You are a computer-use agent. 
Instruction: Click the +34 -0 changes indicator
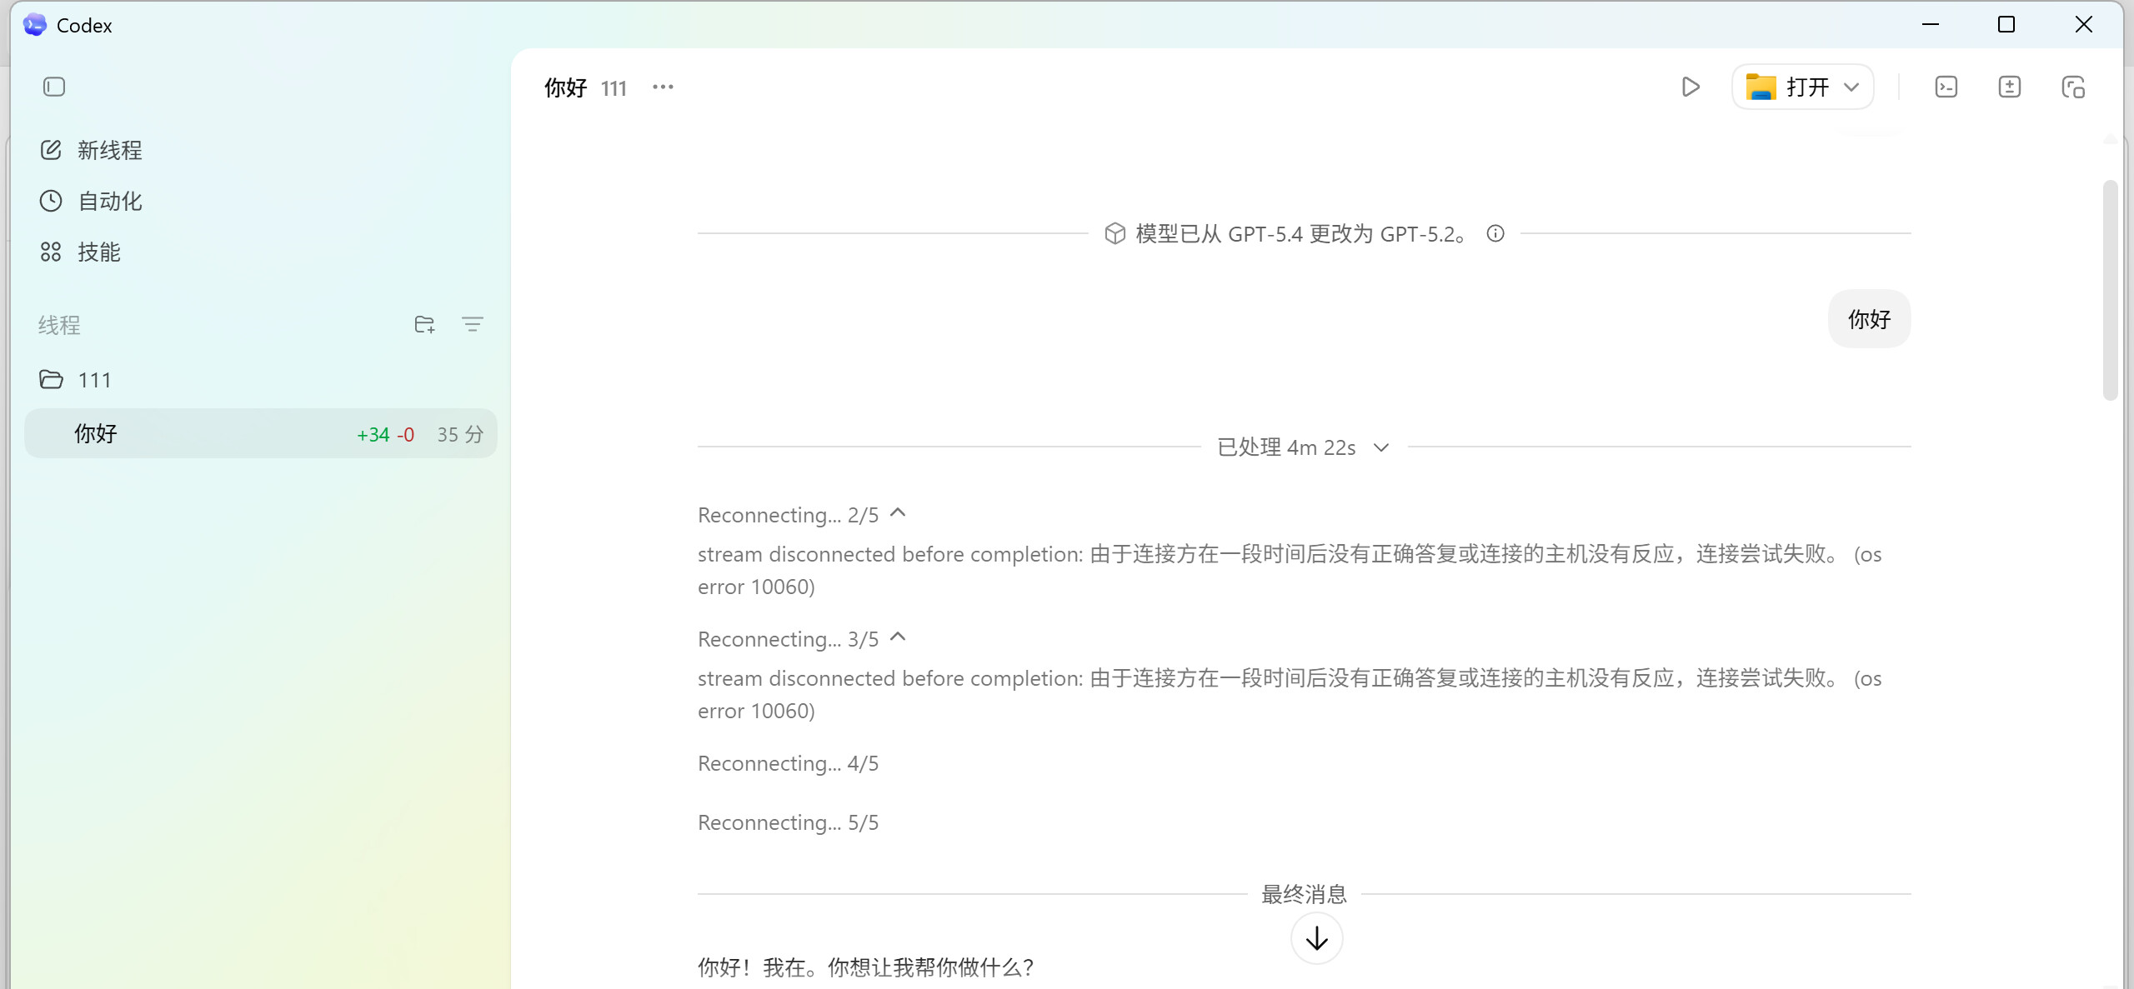click(x=385, y=434)
